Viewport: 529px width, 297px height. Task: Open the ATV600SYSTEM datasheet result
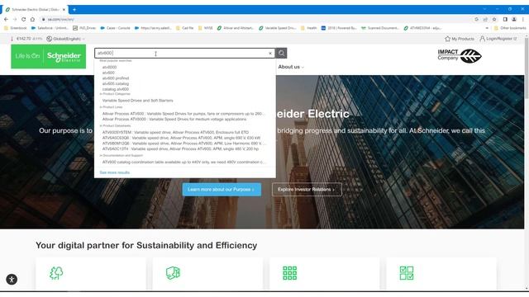tap(175, 132)
